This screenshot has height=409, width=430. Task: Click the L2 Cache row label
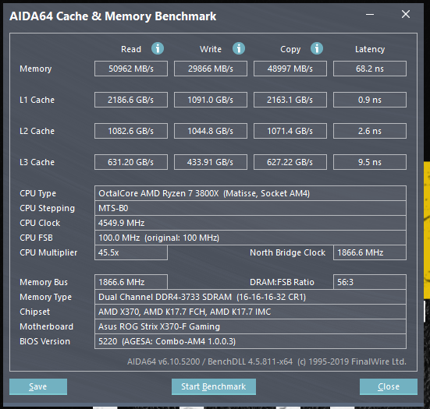(x=37, y=131)
